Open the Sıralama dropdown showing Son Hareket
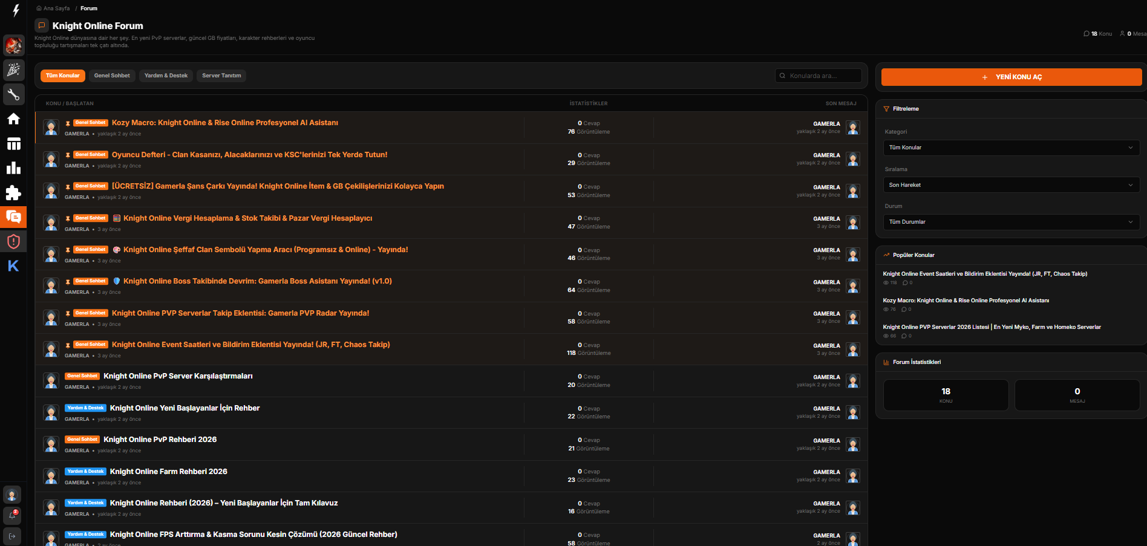 1011,185
